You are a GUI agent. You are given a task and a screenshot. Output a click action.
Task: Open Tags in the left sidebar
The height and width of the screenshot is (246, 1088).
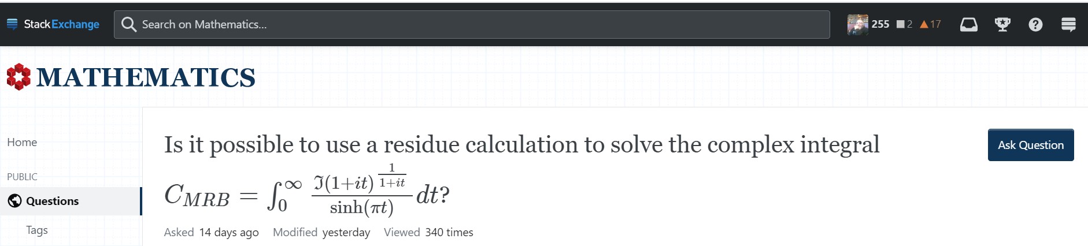coord(37,230)
